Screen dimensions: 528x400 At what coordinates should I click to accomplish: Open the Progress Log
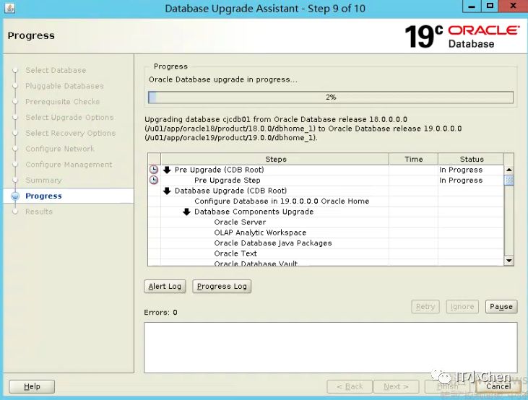click(222, 287)
